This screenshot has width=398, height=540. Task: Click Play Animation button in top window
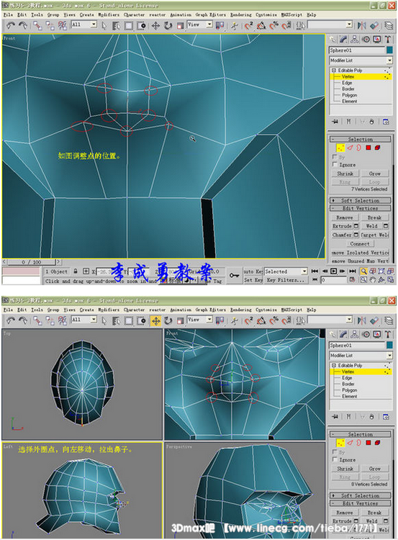pos(333,271)
